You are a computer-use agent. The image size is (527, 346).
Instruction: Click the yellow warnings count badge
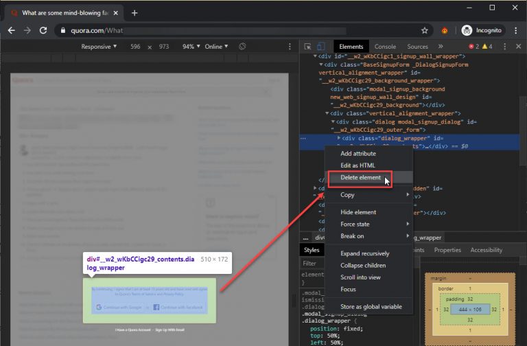pyautogui.click(x=487, y=47)
